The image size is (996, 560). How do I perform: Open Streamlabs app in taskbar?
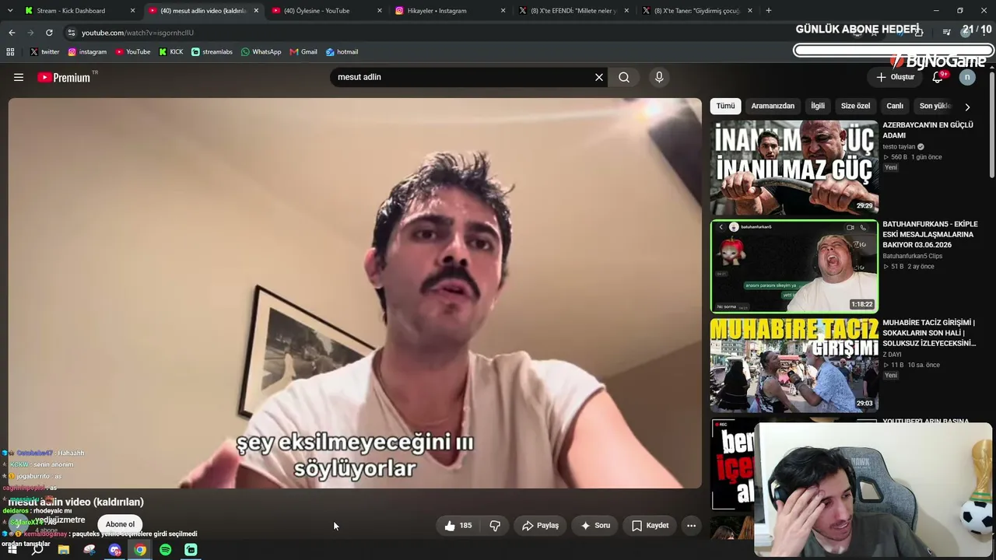coord(191,550)
